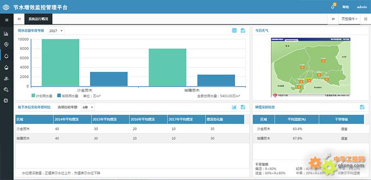
Task: Select the outlined water drop sidebar icon
Action: tap(6, 56)
